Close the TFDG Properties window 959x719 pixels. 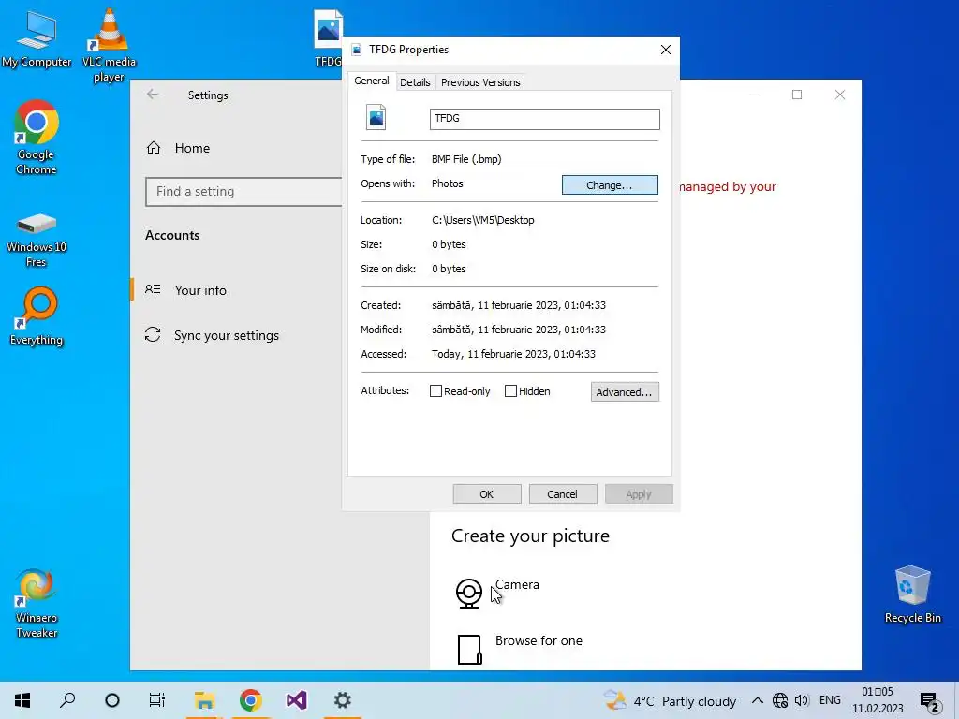coord(666,50)
